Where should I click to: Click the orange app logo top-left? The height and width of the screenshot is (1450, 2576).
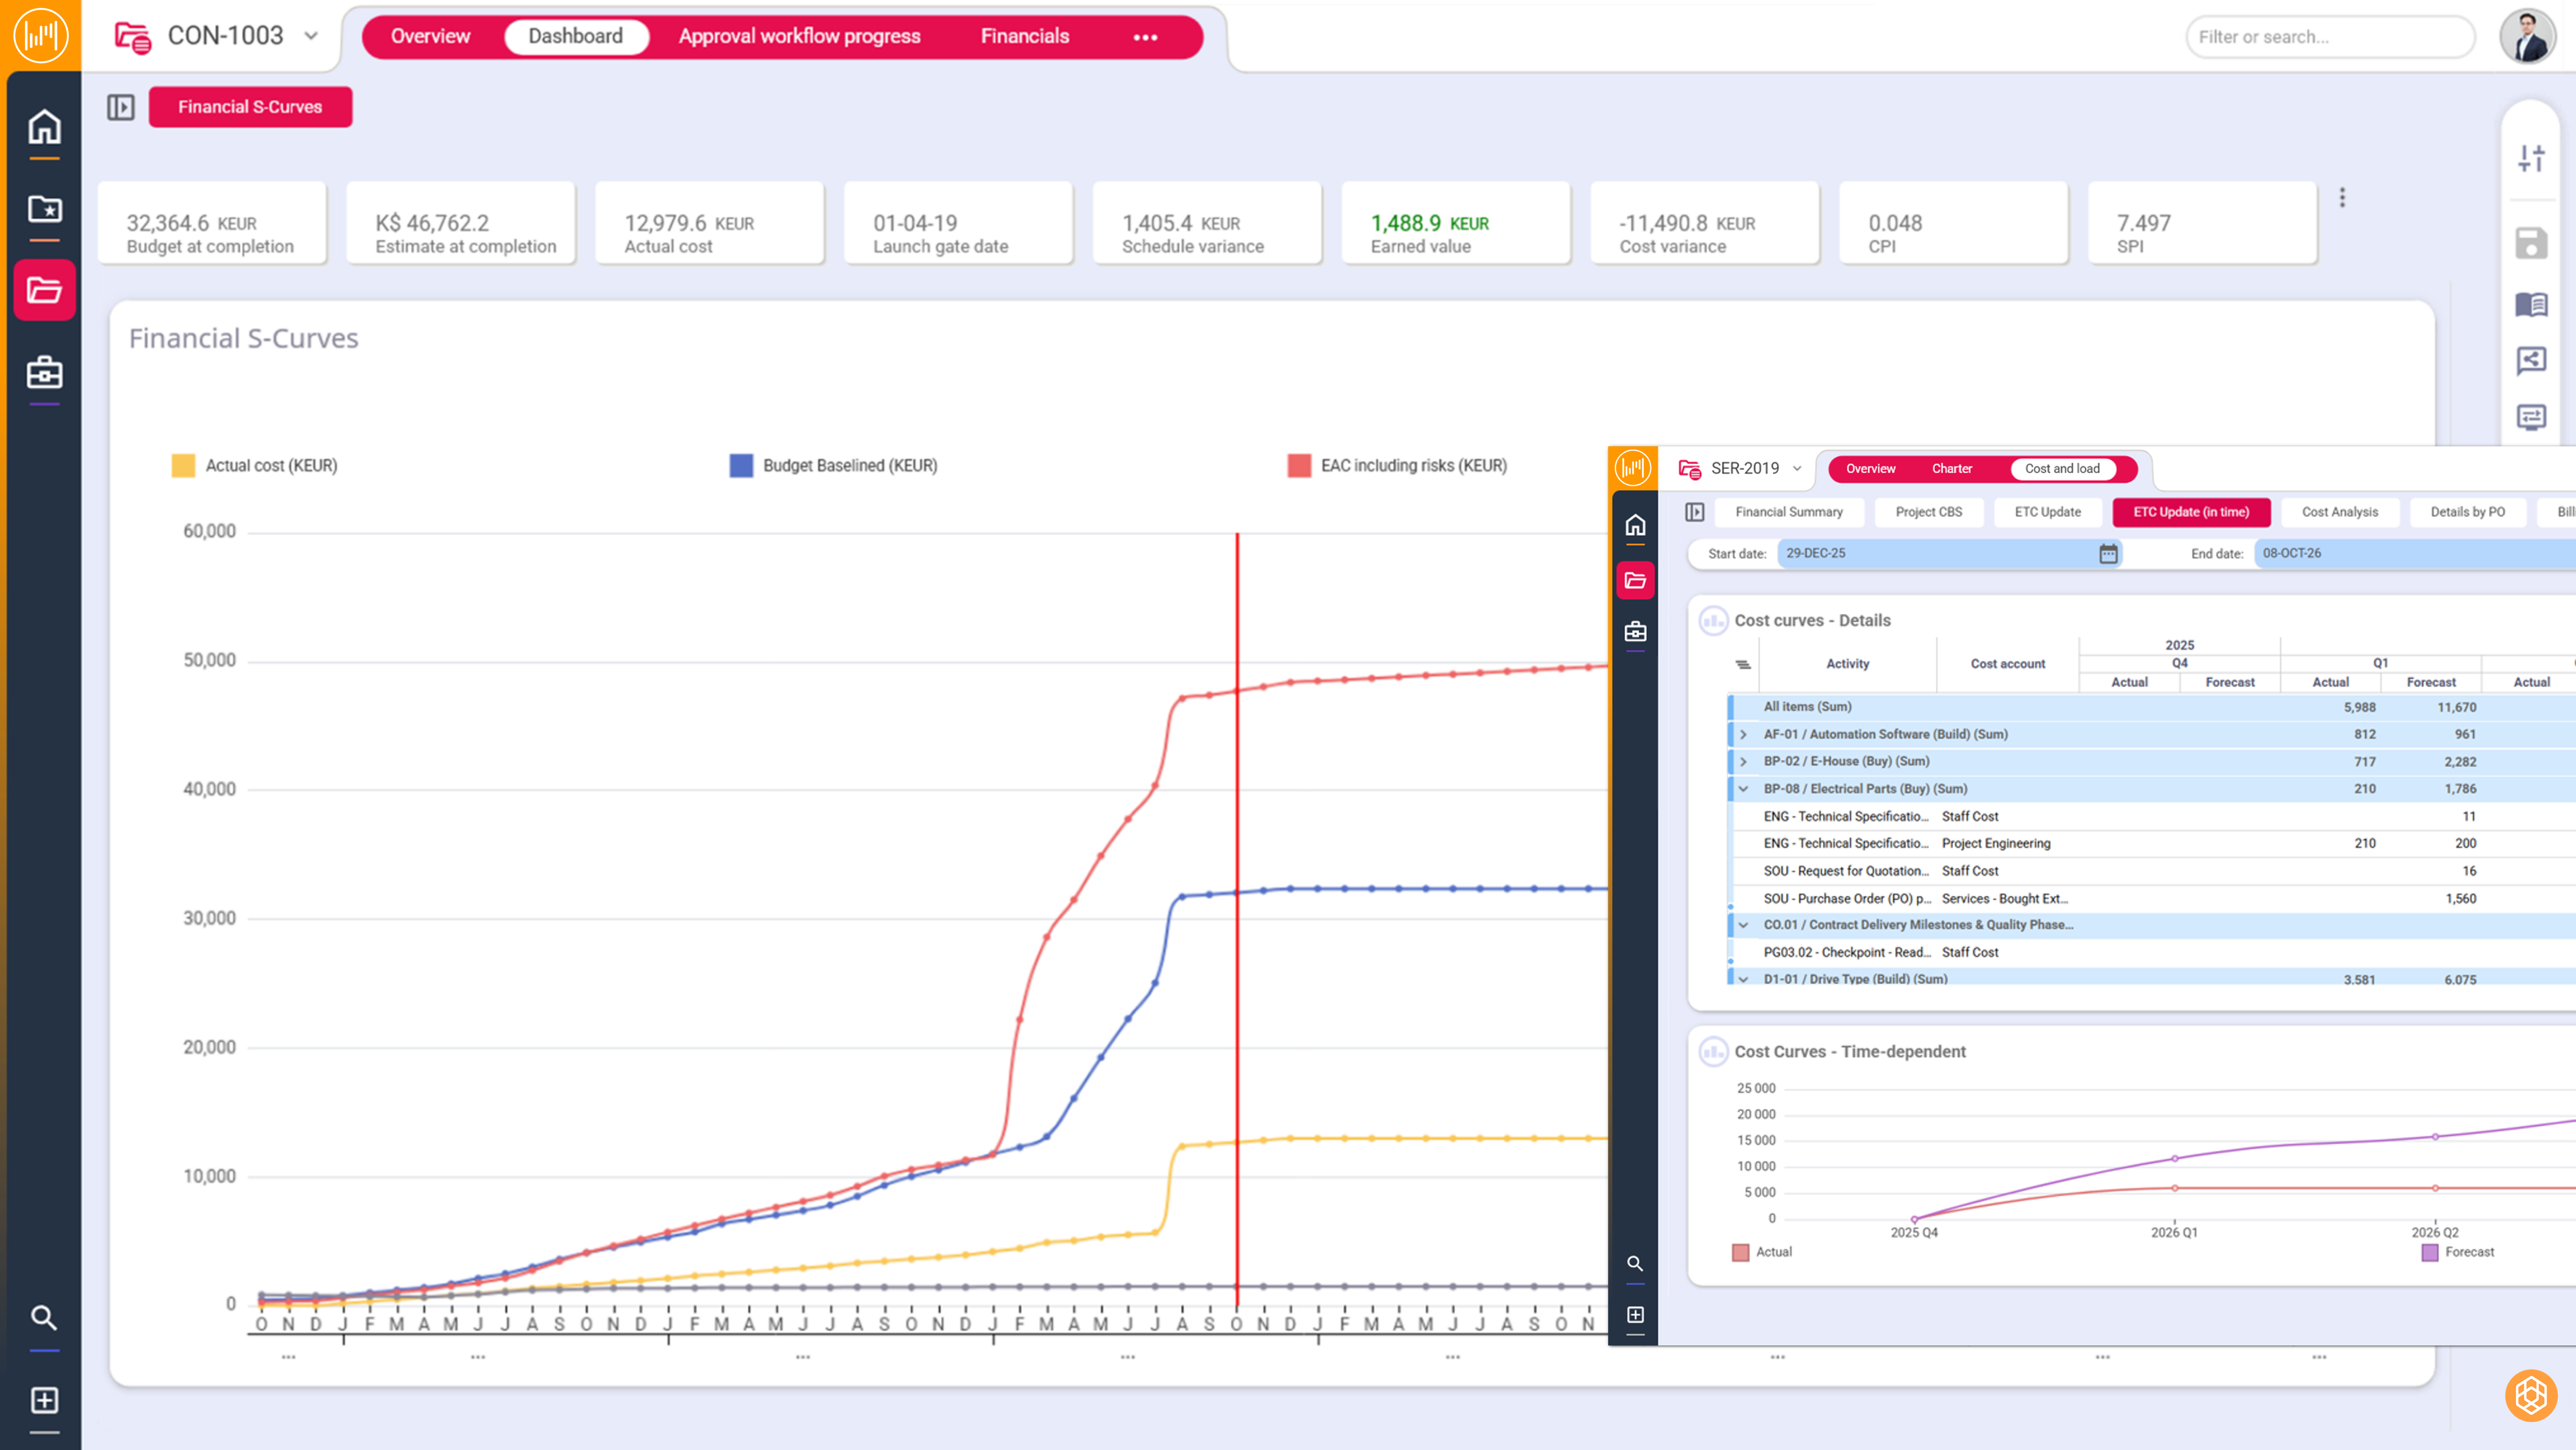click(x=41, y=35)
